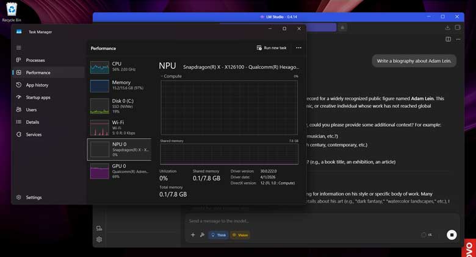Click the Task Manager app icon in title bar
This screenshot has width=476, height=257.
click(x=19, y=32)
